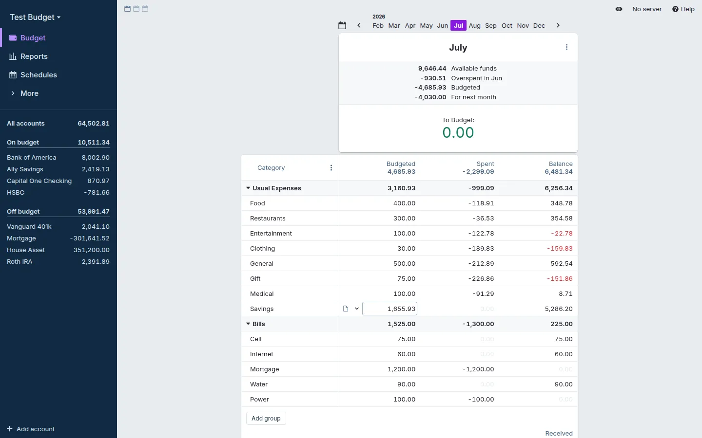The height and width of the screenshot is (438, 702).
Task: Open House Asset account
Action: (x=58, y=250)
